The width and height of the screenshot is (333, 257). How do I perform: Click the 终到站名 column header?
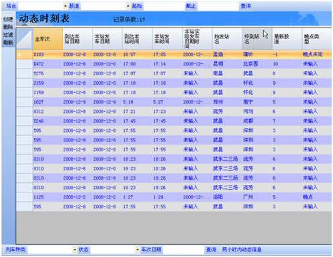pos(257,39)
